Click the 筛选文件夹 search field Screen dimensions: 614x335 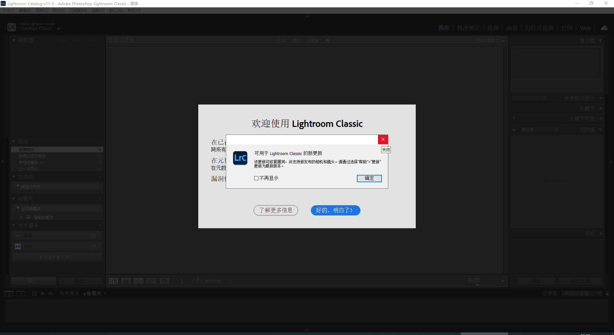click(x=57, y=187)
